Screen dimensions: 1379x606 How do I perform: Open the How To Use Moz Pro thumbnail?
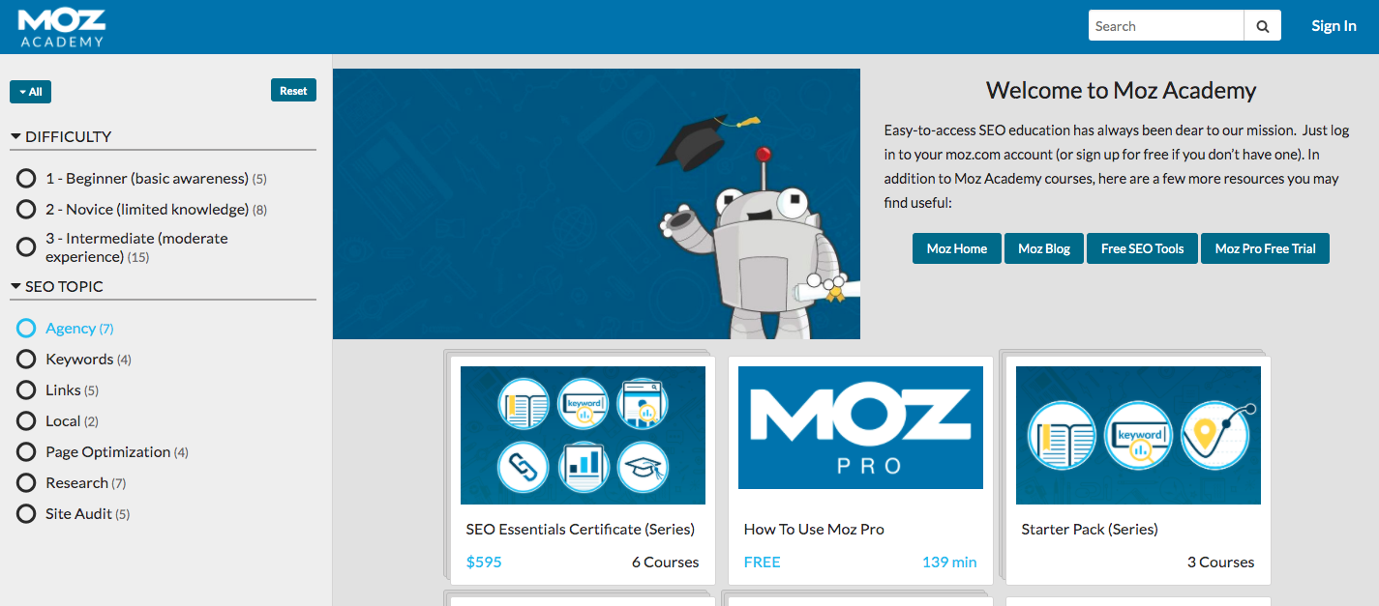(859, 427)
